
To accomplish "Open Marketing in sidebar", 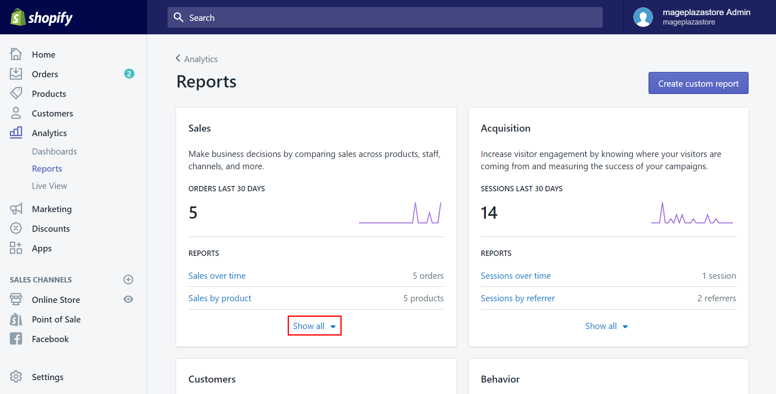I will (52, 209).
